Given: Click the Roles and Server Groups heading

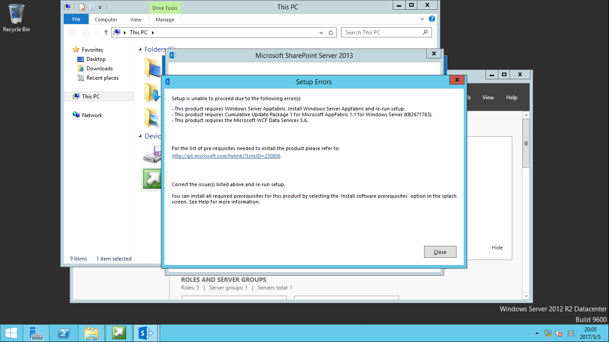Looking at the screenshot, I should pos(224,280).
